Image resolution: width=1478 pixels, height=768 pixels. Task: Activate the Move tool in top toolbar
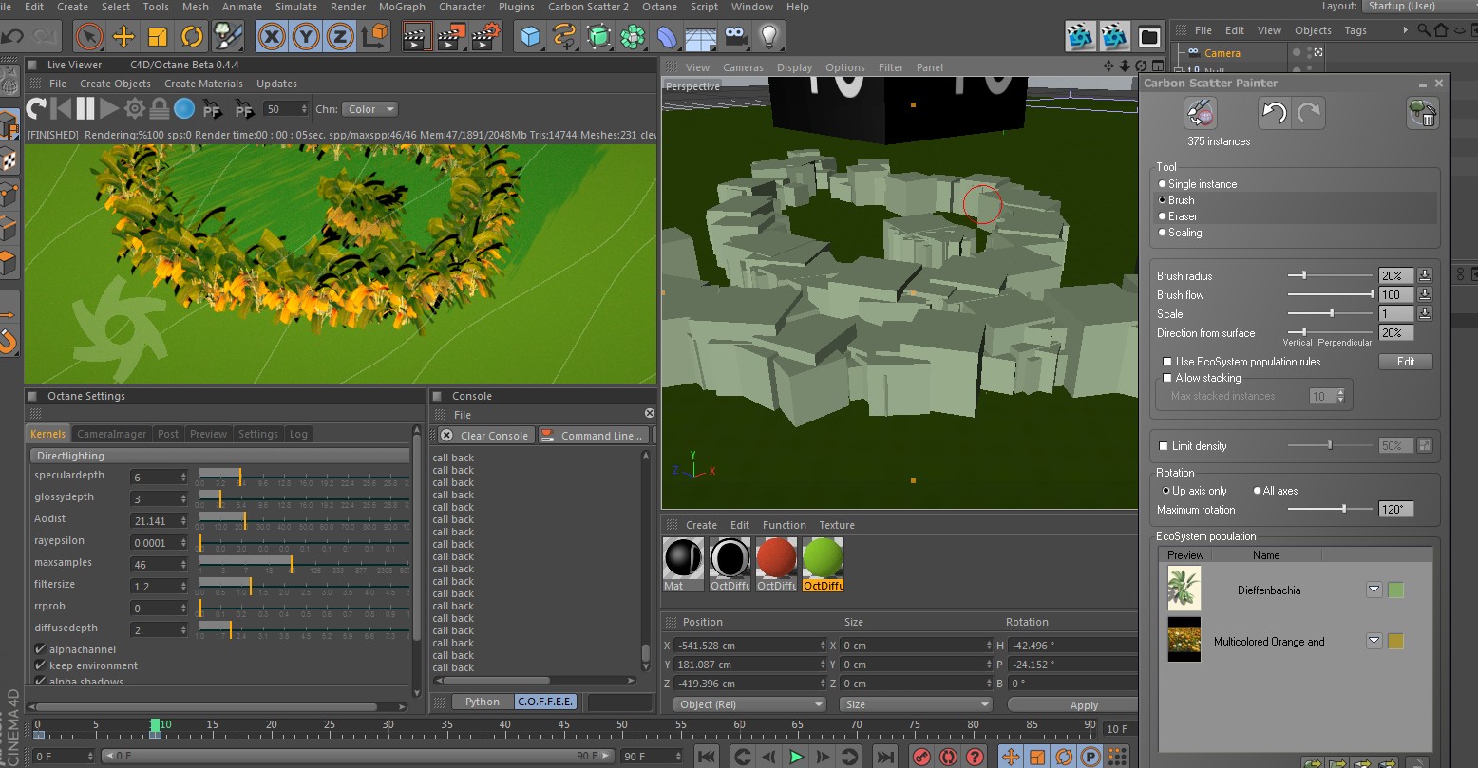point(123,37)
